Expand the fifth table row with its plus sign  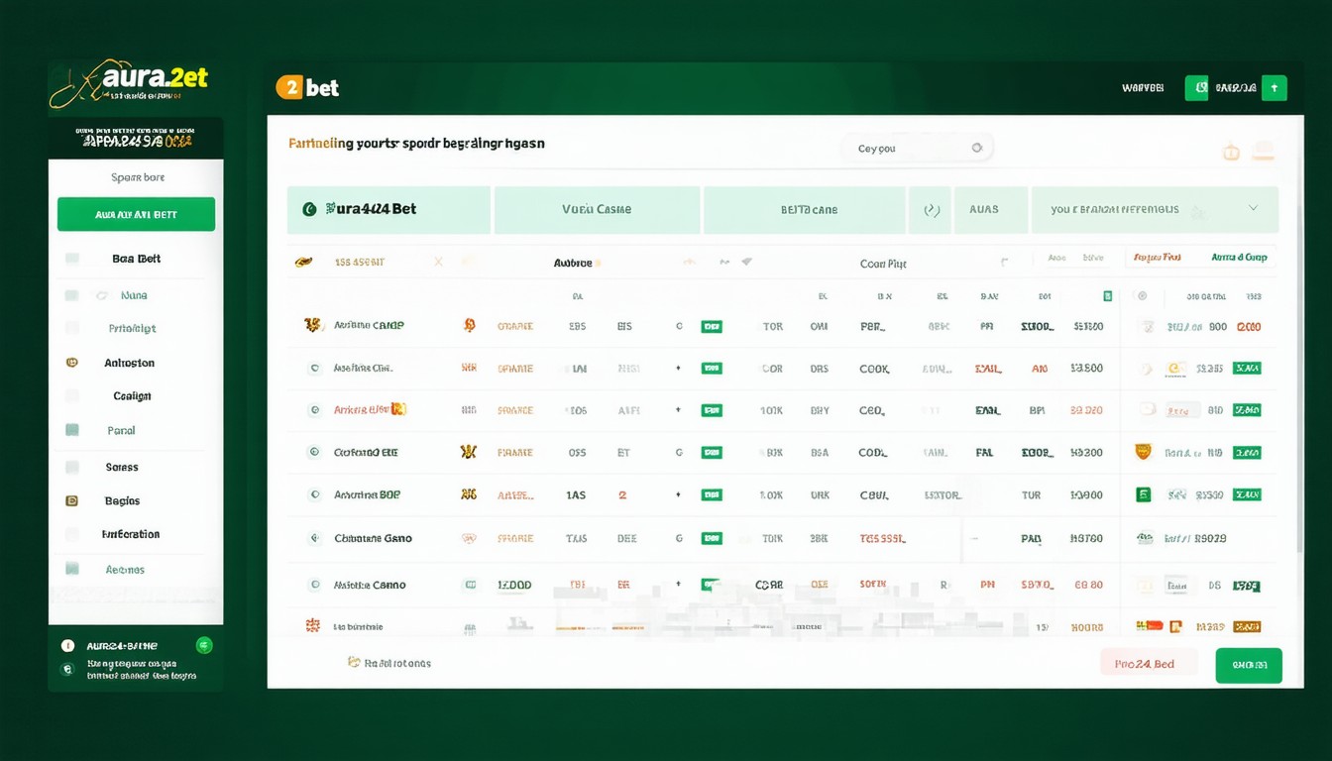click(x=678, y=494)
